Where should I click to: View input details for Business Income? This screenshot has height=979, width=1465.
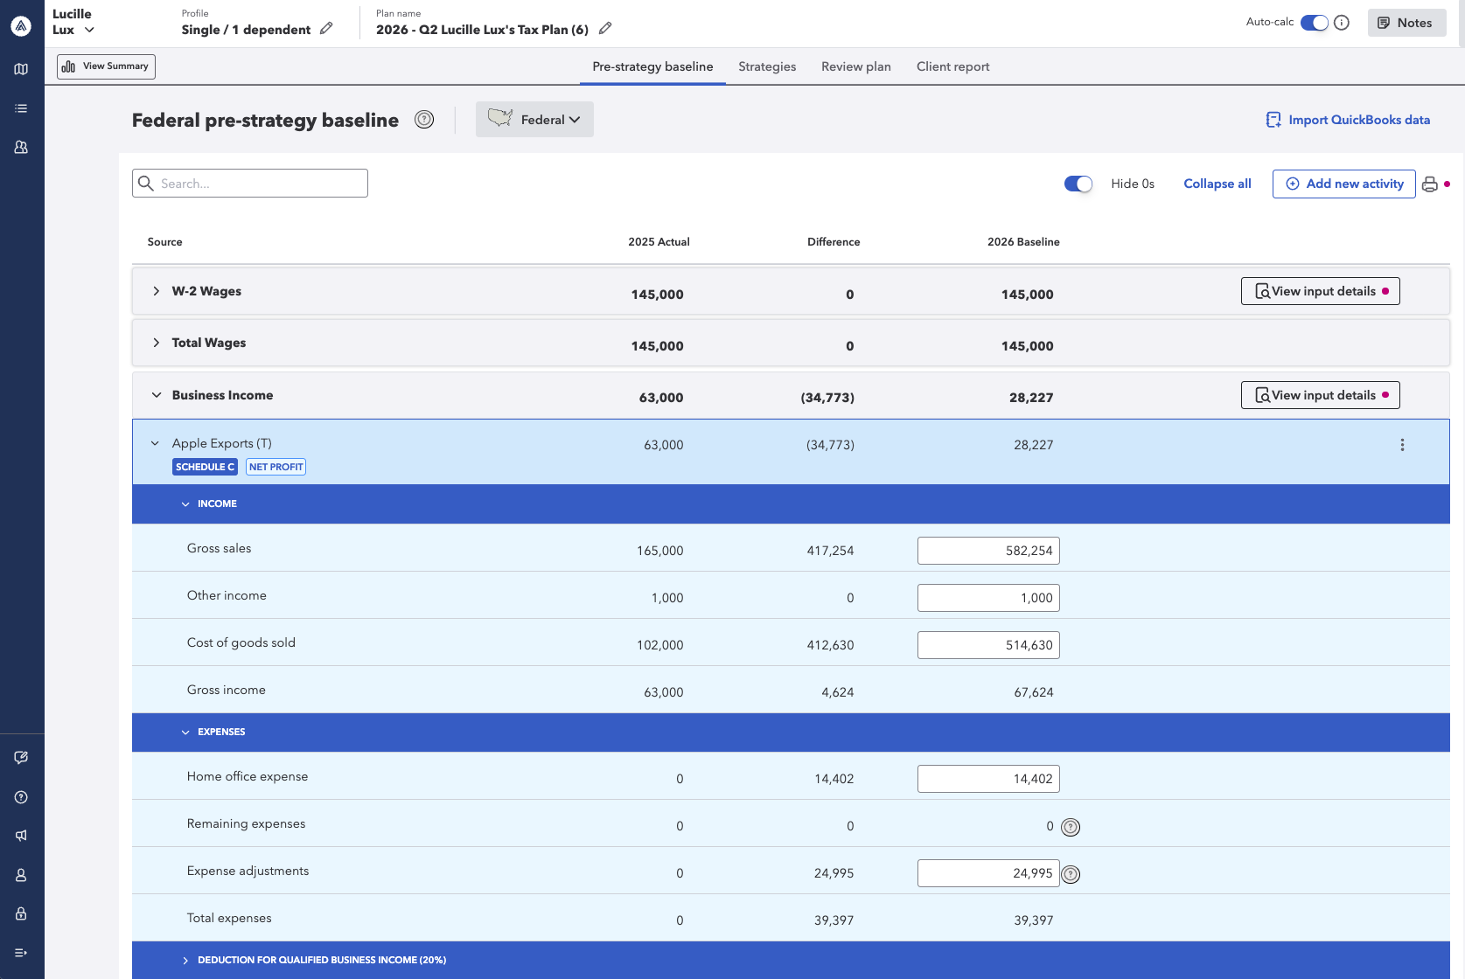[x=1320, y=395]
